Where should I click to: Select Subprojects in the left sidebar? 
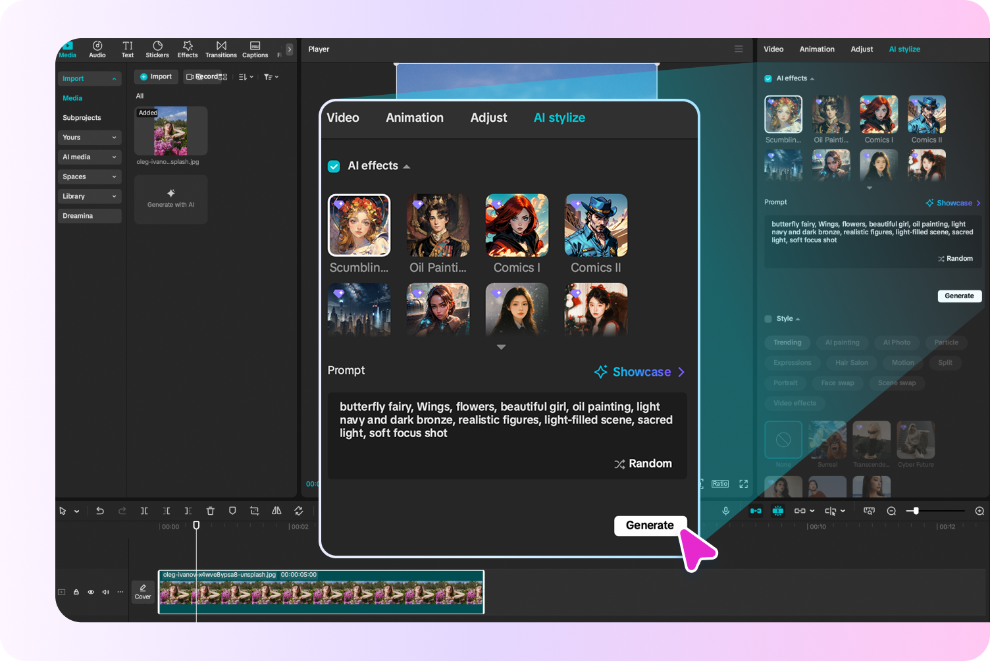82,118
